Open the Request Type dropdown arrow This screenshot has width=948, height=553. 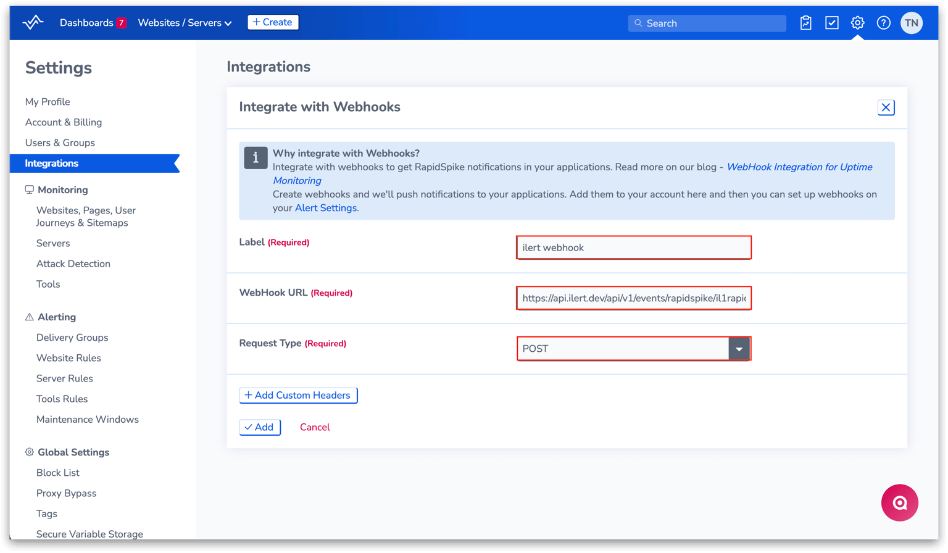739,349
